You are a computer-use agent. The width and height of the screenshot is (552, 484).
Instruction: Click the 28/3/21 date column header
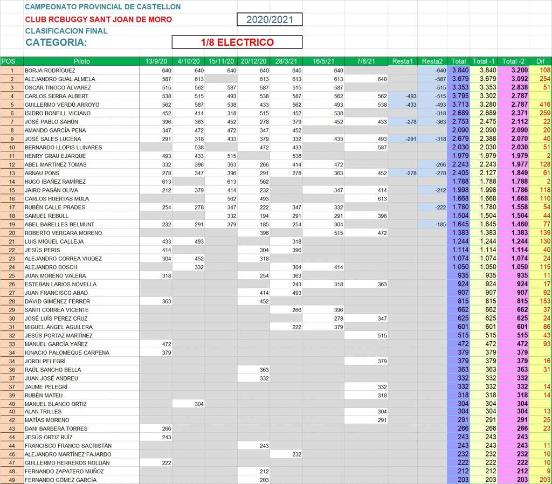286,61
